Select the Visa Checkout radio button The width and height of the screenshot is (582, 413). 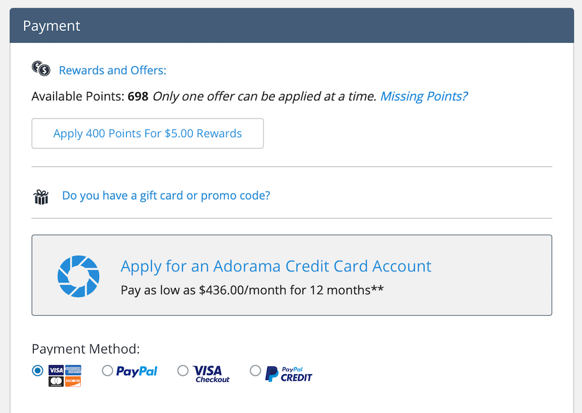point(182,370)
